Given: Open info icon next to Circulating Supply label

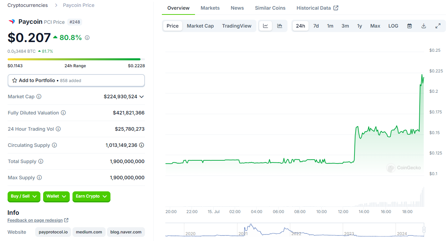Looking at the screenshot, I should click(55, 145).
